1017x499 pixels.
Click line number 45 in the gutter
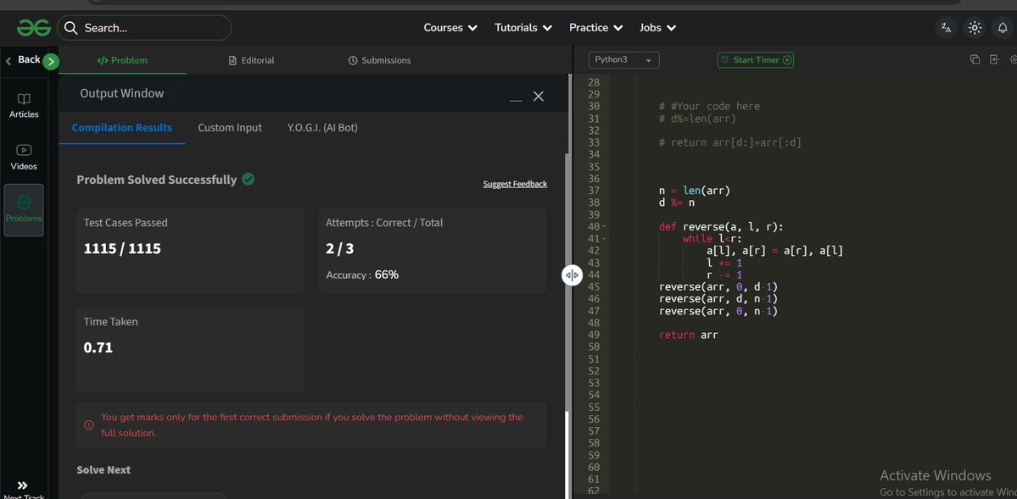point(593,287)
